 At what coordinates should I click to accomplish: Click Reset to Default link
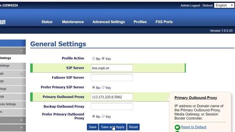(194, 127)
